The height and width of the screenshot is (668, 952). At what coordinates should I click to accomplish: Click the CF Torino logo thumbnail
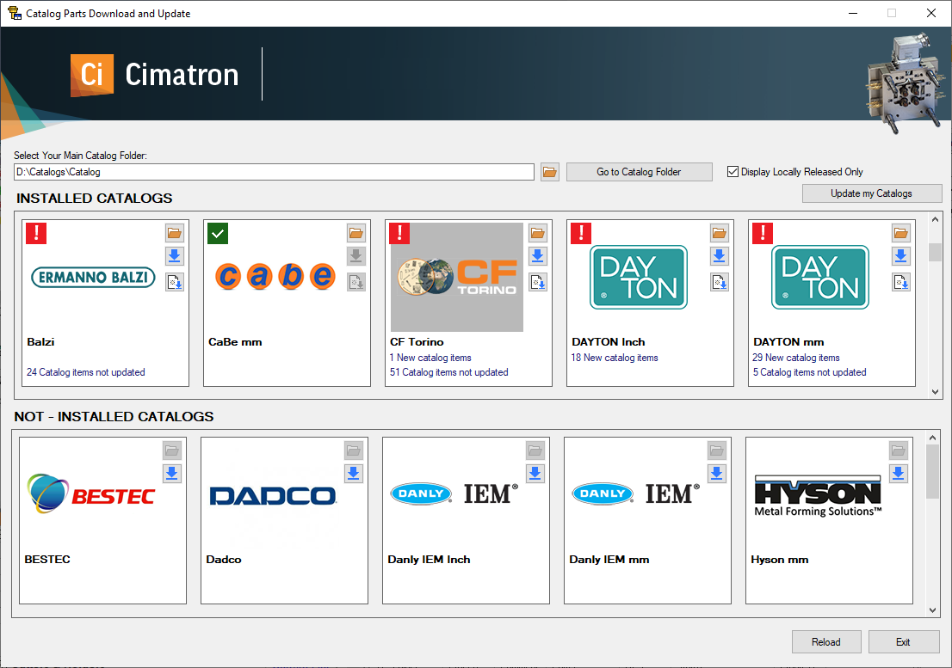tap(456, 277)
